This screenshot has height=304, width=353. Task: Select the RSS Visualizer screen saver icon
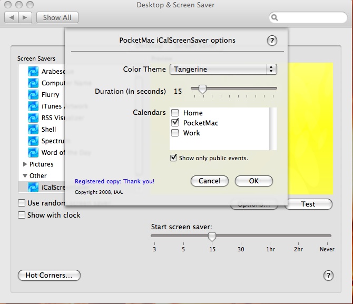(x=33, y=118)
